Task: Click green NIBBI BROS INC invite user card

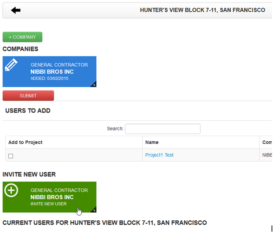Action: click(49, 197)
